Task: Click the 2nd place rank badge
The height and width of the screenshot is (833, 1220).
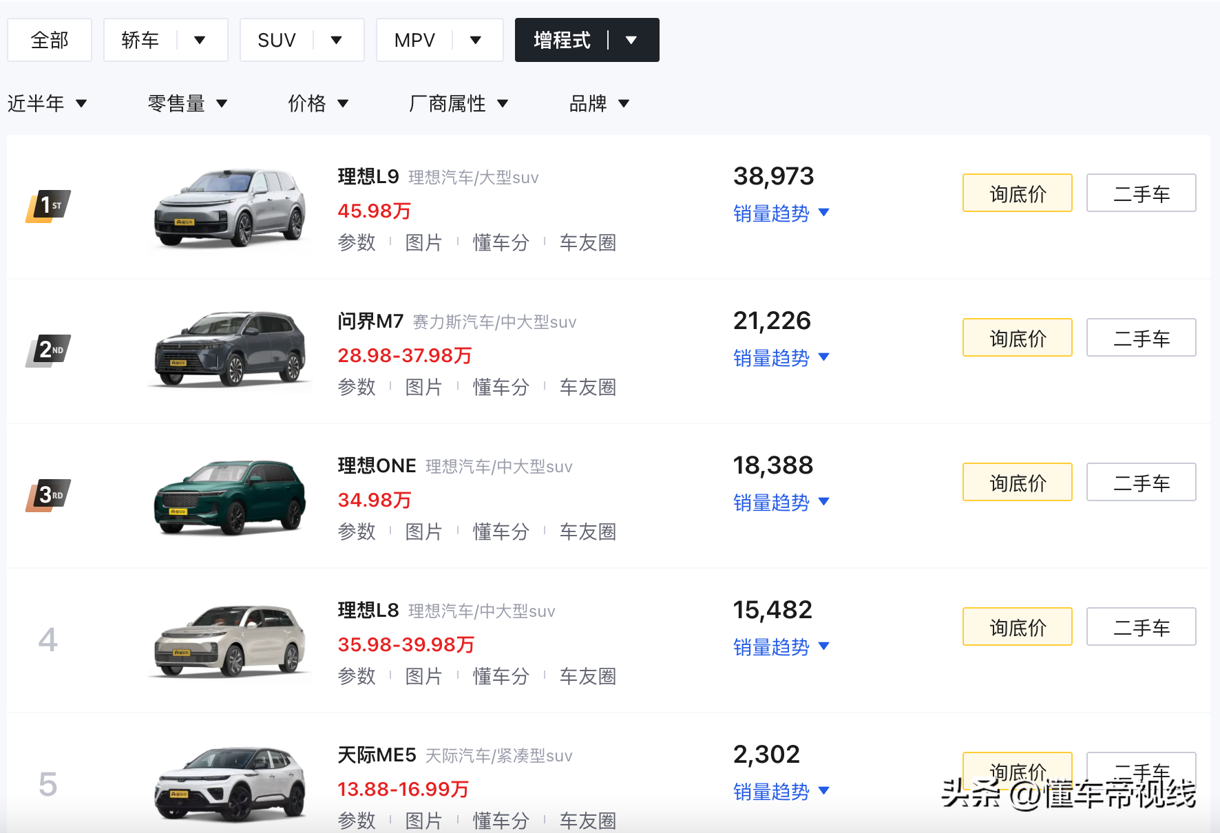Action: click(48, 350)
